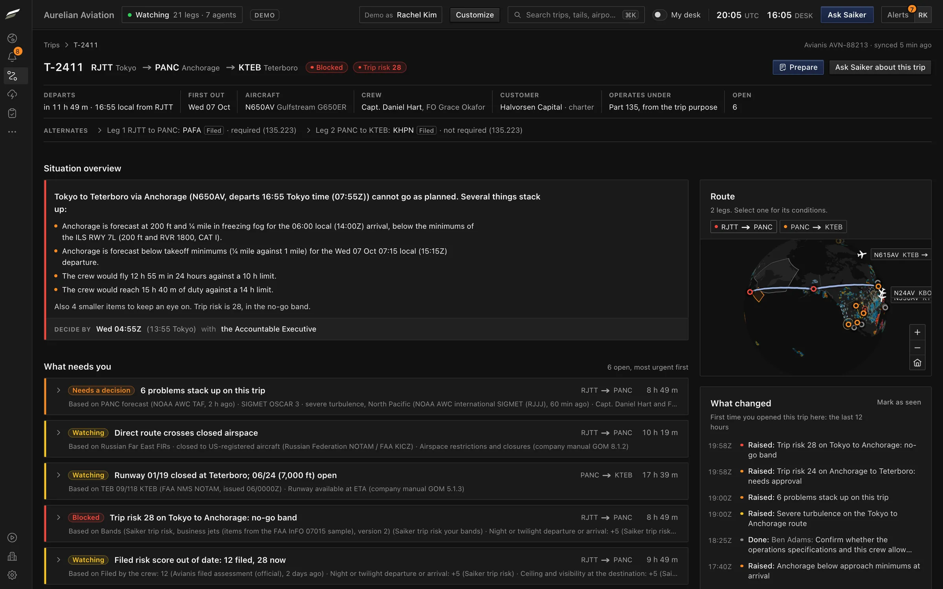Open the clipboard checklist icon in sidebar

click(x=12, y=113)
